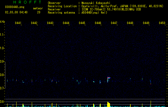Click the kHz axis unit label

point(2,22)
